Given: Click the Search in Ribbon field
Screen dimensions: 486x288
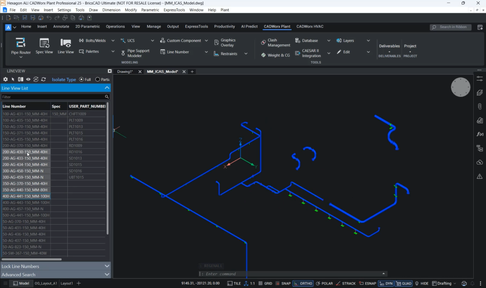Looking at the screenshot, I should click(x=451, y=27).
